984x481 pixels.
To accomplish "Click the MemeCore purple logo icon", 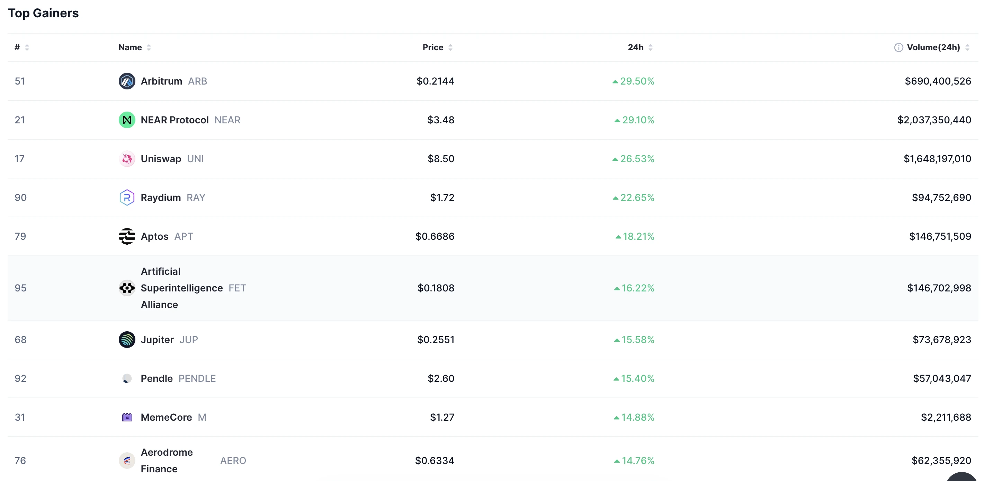I will [127, 417].
